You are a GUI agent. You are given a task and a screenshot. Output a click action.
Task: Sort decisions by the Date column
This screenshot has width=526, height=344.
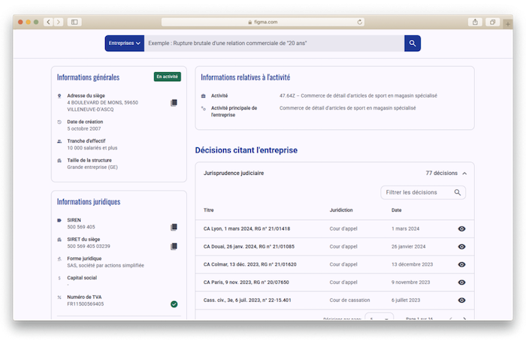[x=396, y=210]
